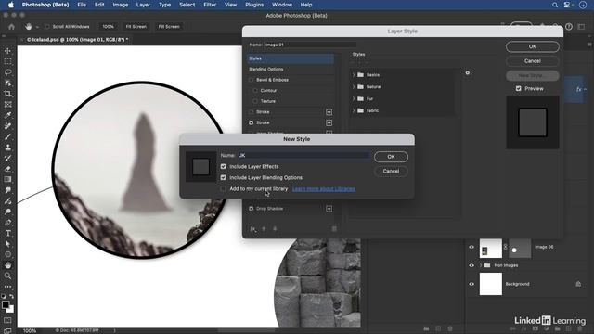Select the Path Selection tool
The image size is (594, 334).
point(7,244)
